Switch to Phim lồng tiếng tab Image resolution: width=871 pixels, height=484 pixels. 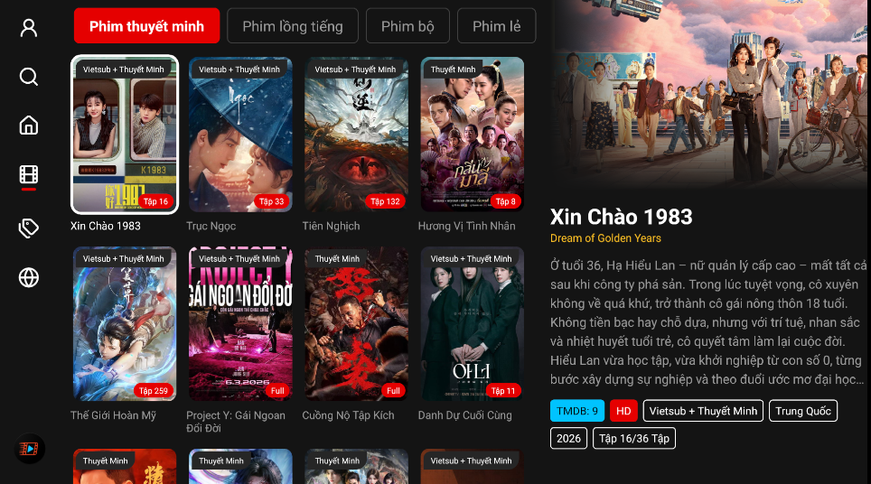pyautogui.click(x=293, y=26)
